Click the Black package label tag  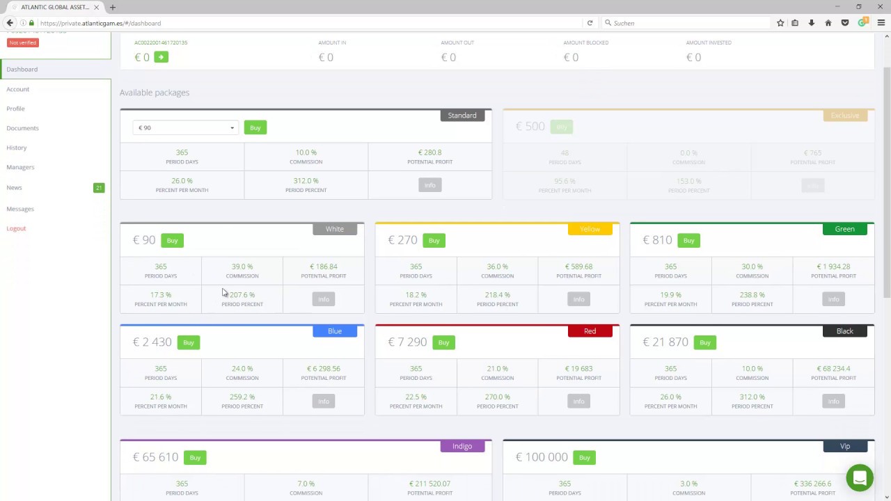pyautogui.click(x=844, y=331)
